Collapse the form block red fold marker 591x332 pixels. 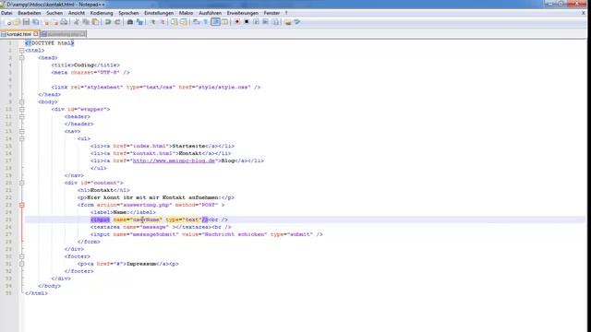[22, 205]
